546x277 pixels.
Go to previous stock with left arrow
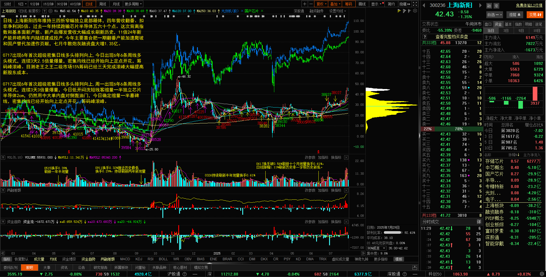tap(424, 5)
